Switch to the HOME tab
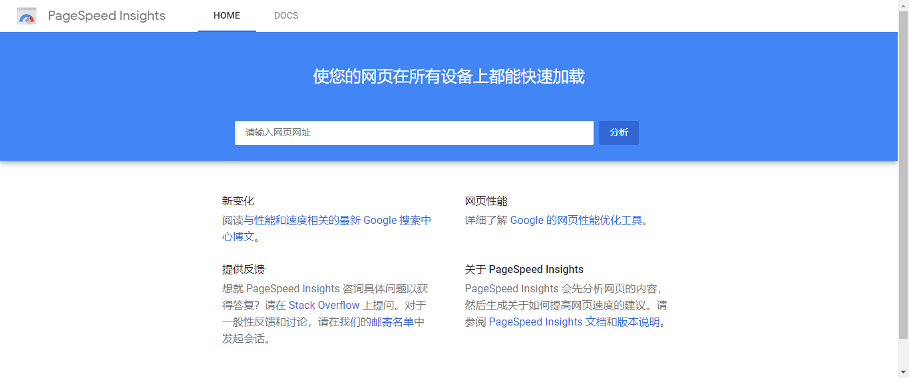Viewport: 909px width, 378px height. click(226, 16)
